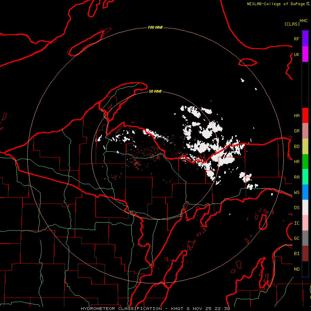
Task: Click the BD legend label
Action: tap(296, 147)
